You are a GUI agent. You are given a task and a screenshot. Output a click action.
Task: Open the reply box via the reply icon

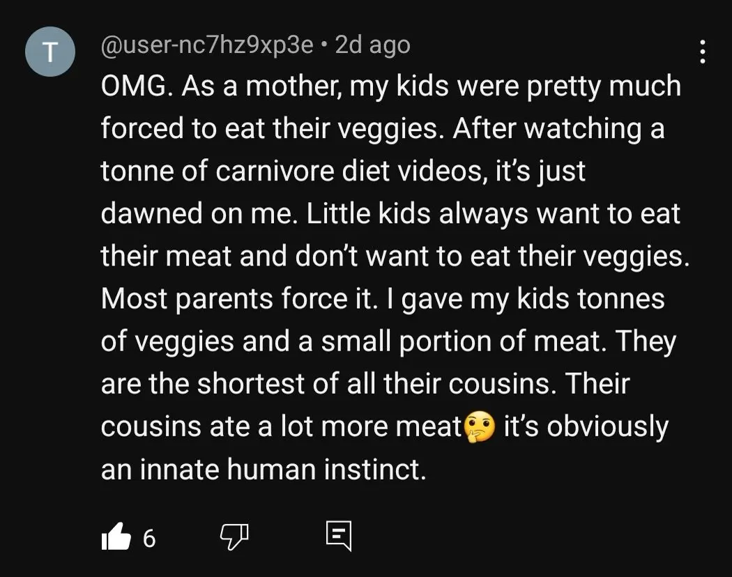point(339,537)
